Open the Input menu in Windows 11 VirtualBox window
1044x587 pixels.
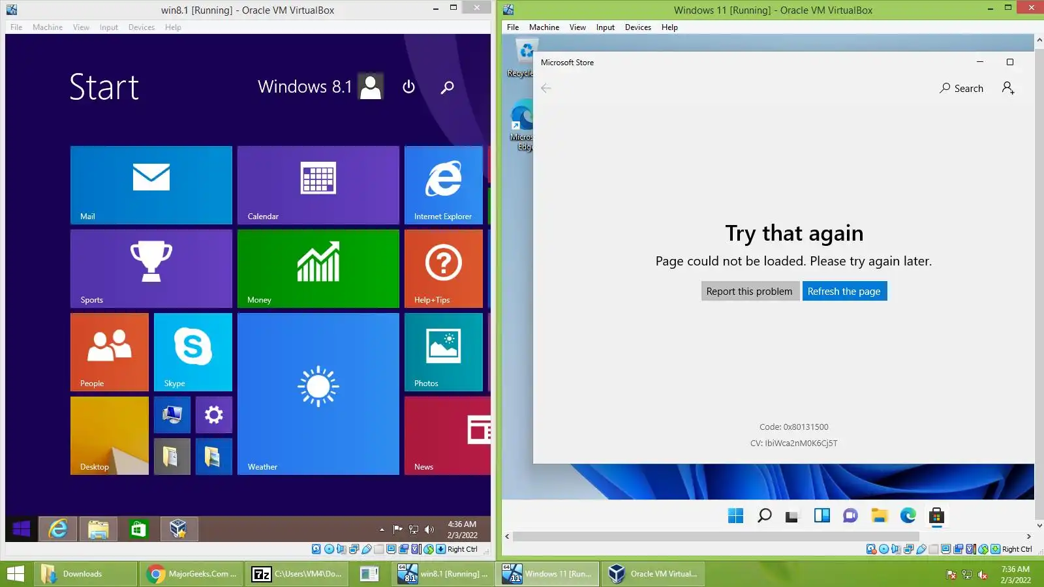click(606, 27)
